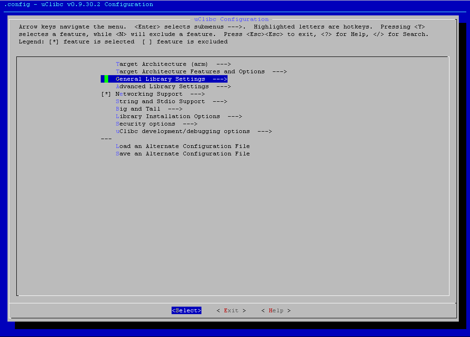Open Target Architecture (arm) submenu

pos(173,64)
